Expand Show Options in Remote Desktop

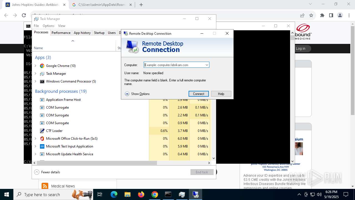tap(137, 94)
